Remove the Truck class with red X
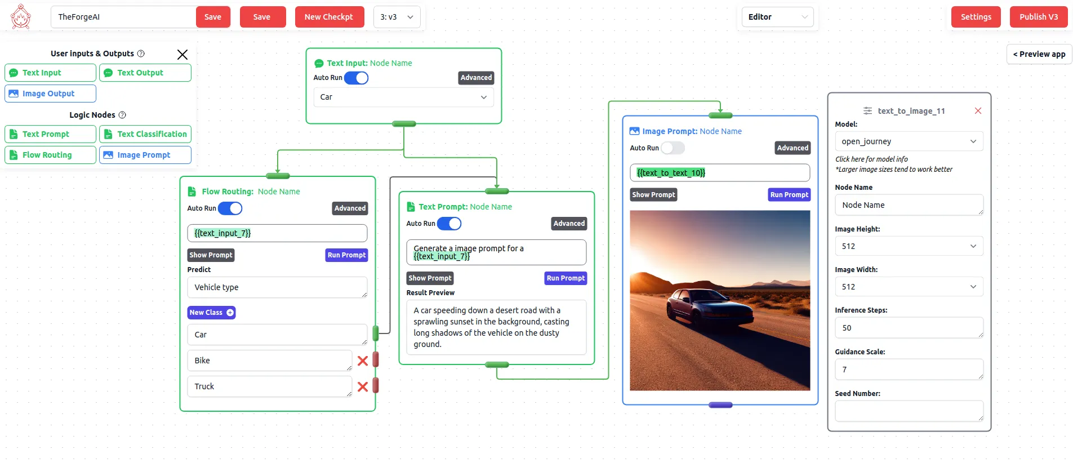 click(x=363, y=387)
